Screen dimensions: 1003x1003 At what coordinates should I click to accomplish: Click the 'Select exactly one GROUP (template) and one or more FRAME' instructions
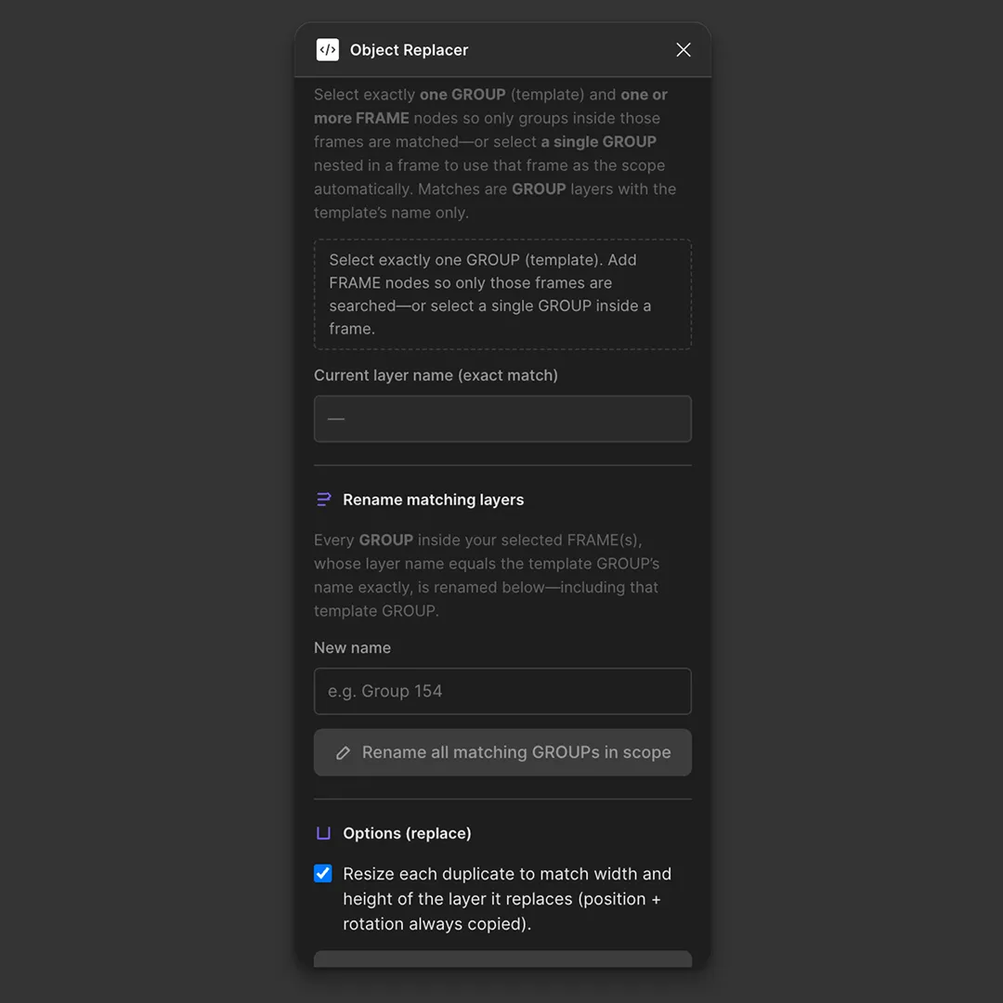pos(494,153)
